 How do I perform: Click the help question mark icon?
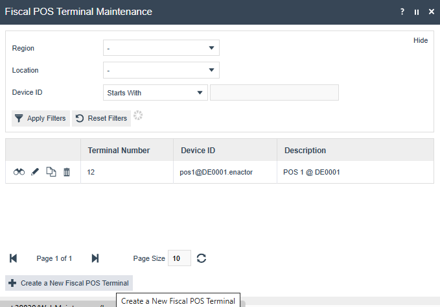pos(402,12)
